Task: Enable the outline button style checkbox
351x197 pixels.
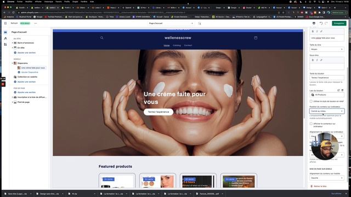Action: coord(311,101)
